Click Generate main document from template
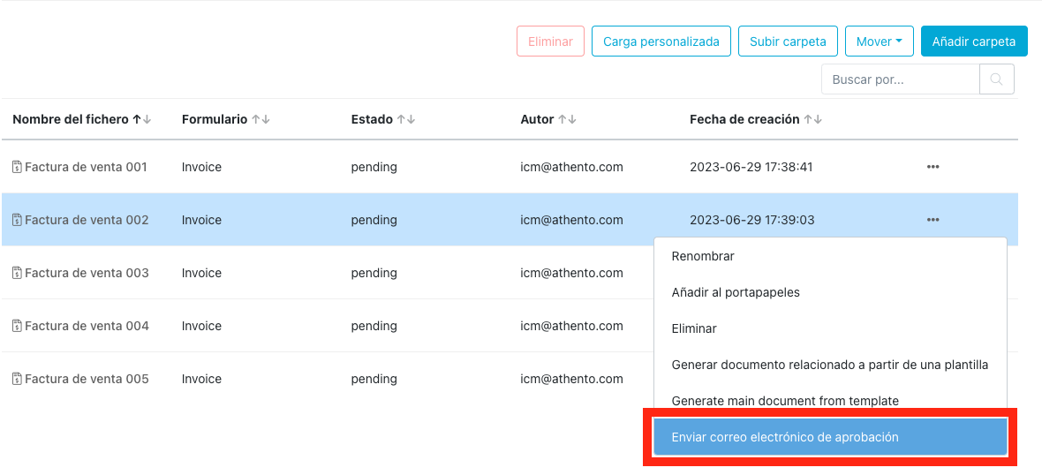Screen dimensions: 1042x475 coord(785,400)
